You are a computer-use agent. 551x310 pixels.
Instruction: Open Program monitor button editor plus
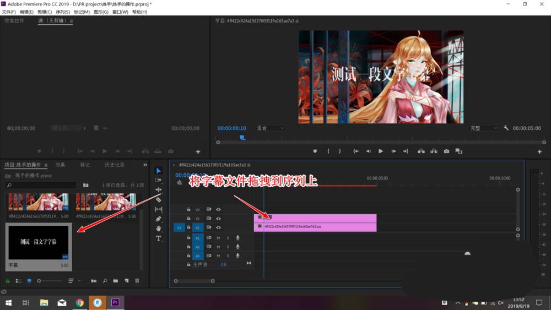pyautogui.click(x=539, y=151)
